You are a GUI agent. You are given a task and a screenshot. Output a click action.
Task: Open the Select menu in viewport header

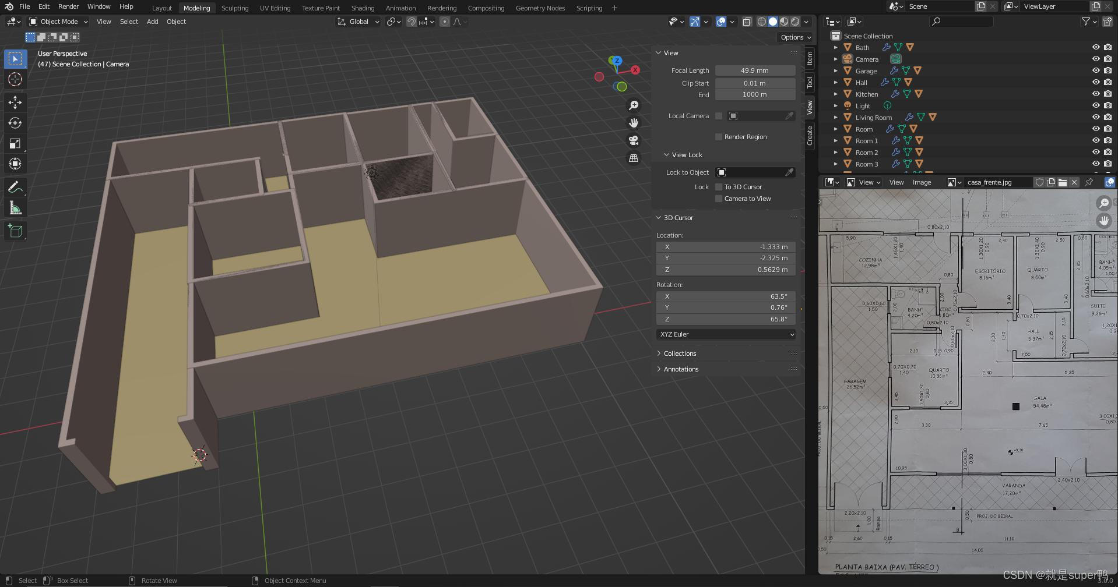(129, 22)
